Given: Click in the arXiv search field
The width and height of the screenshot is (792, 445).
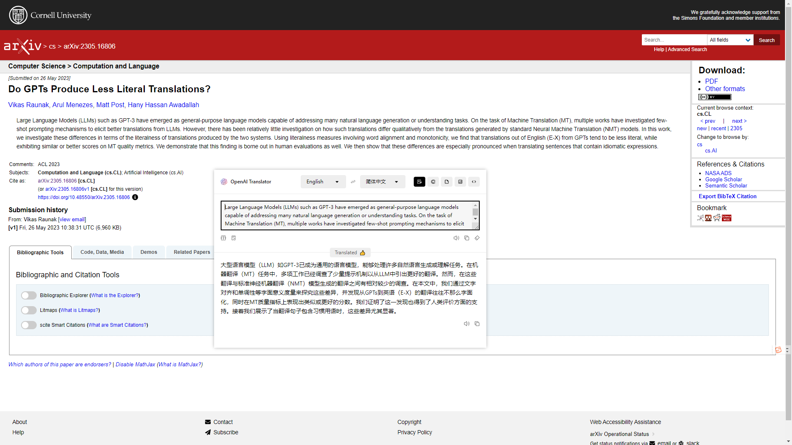Looking at the screenshot, I should pyautogui.click(x=674, y=40).
